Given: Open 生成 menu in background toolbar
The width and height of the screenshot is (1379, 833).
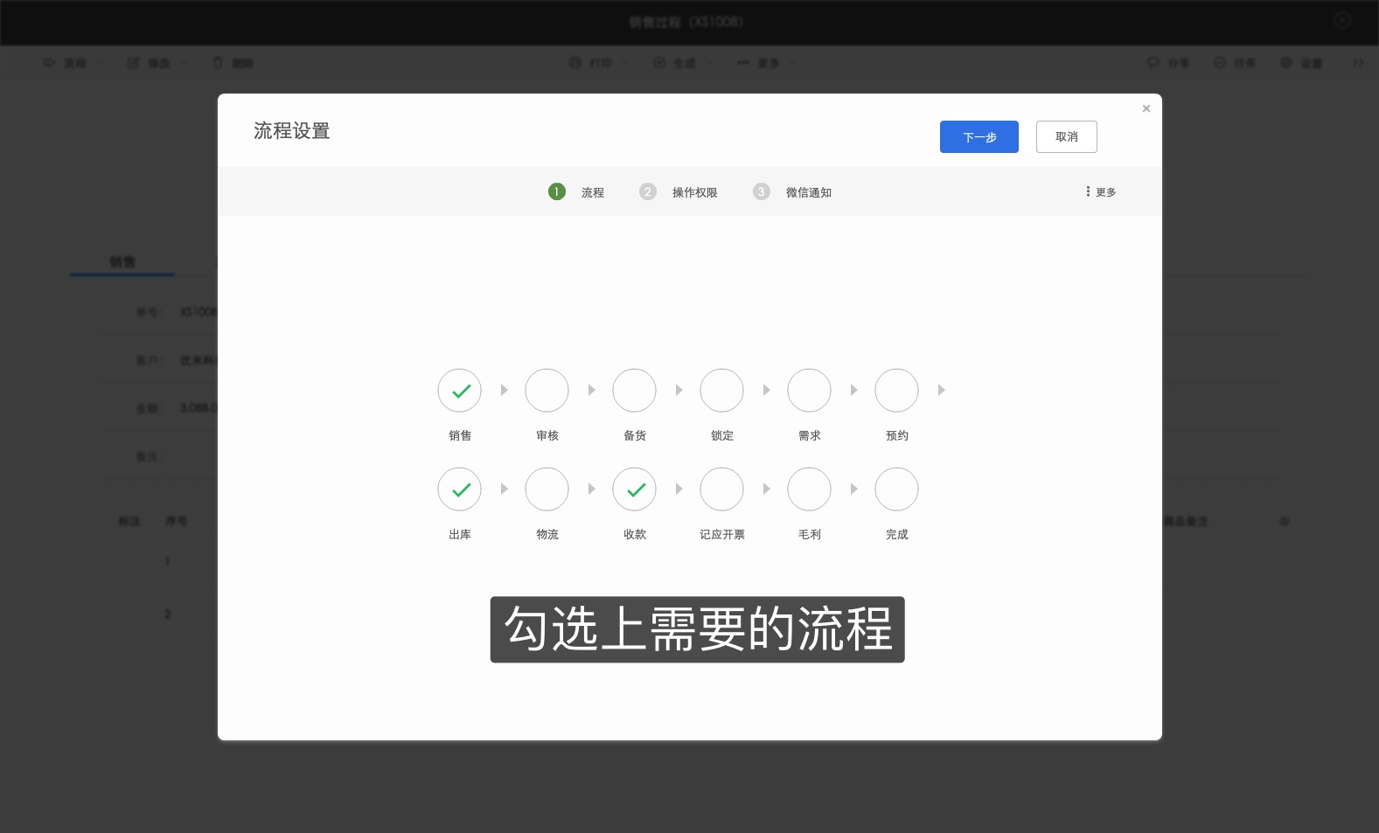Looking at the screenshot, I should (683, 63).
